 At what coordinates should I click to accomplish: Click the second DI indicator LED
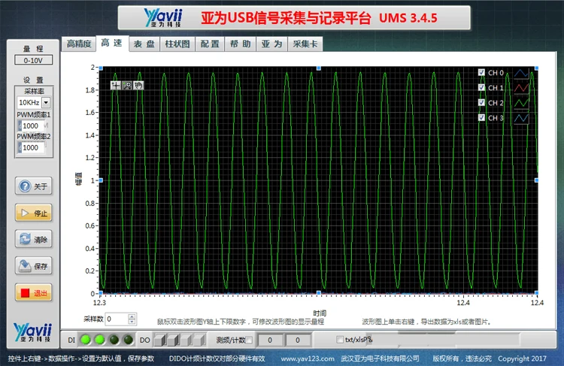99,340
